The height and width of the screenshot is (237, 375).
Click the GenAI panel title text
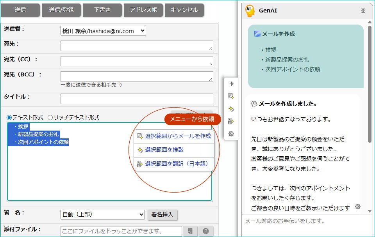tap(268, 11)
